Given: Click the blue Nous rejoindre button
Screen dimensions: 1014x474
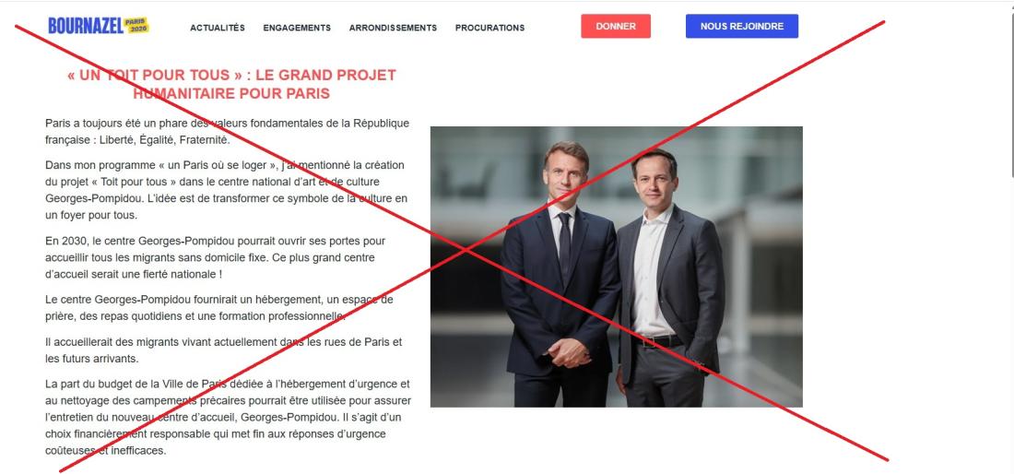Looking at the screenshot, I should [742, 27].
